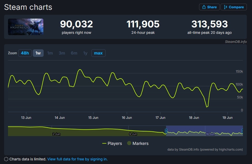The image size is (252, 164).
Task: Click the left navigator range handle
Action: pyautogui.click(x=166, y=131)
